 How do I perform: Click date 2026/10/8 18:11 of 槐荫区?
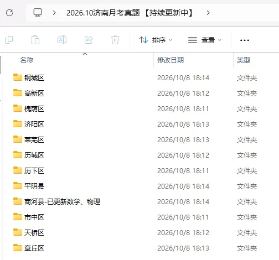(183, 109)
